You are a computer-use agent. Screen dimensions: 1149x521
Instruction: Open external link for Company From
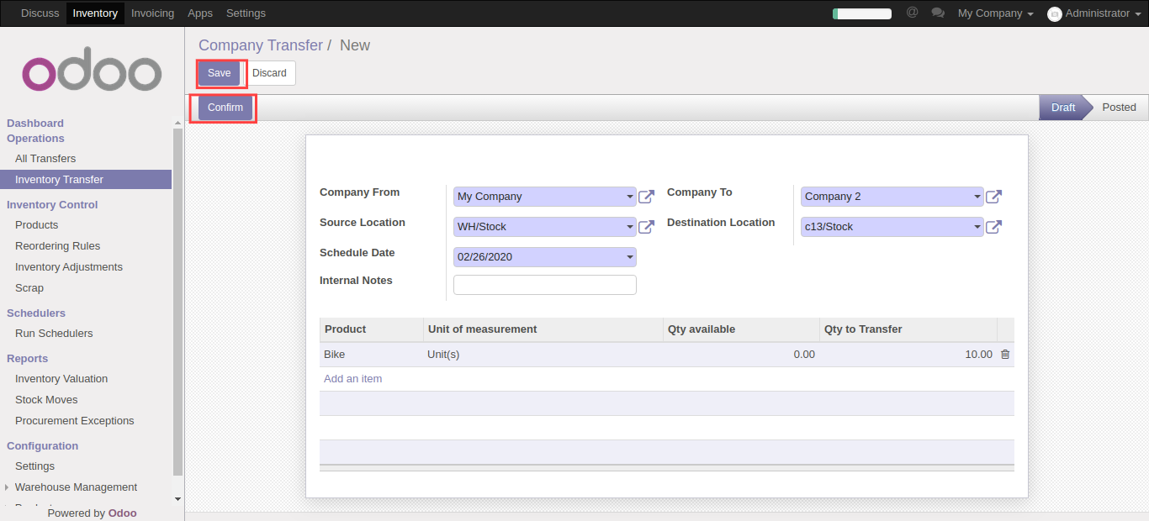[646, 197]
